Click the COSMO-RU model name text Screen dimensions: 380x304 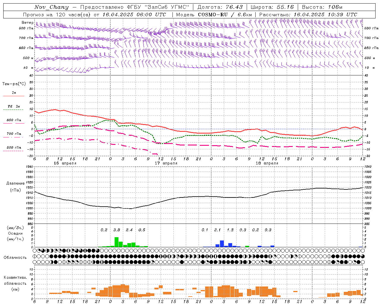pos(213,15)
